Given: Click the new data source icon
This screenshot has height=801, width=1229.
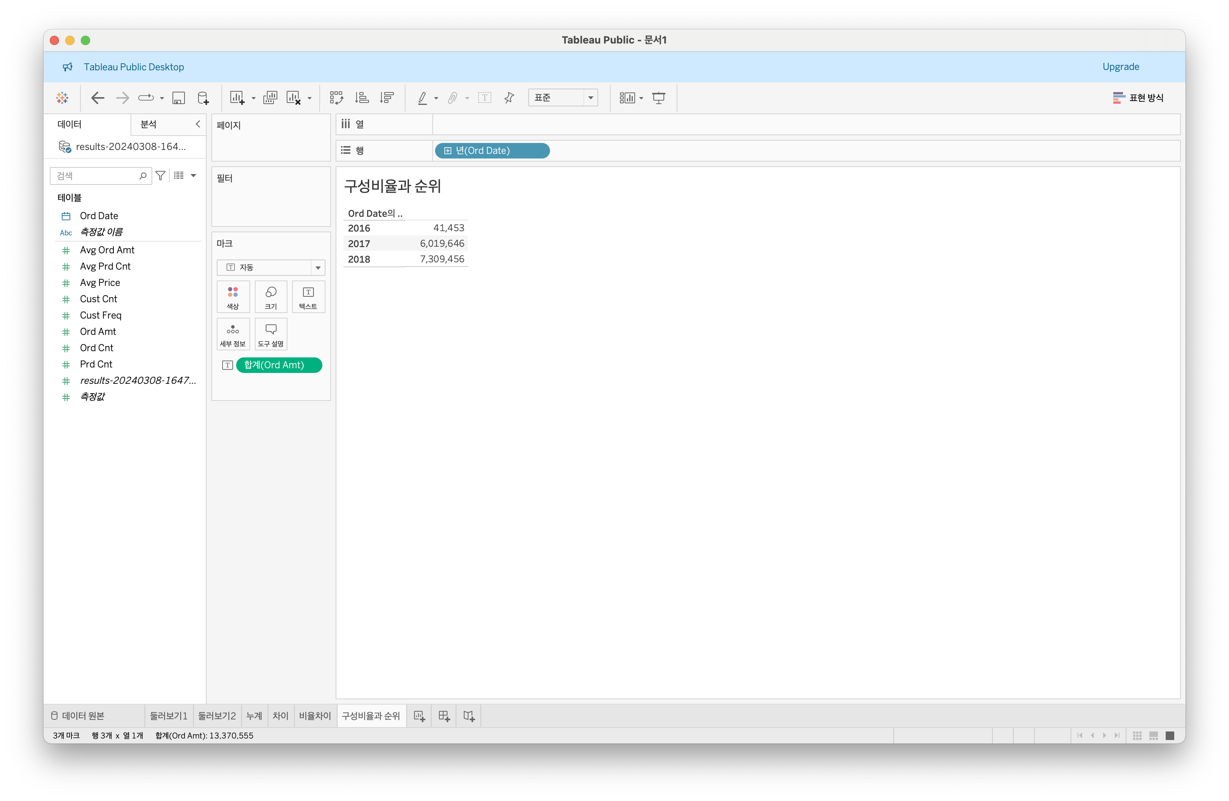Looking at the screenshot, I should tap(204, 98).
